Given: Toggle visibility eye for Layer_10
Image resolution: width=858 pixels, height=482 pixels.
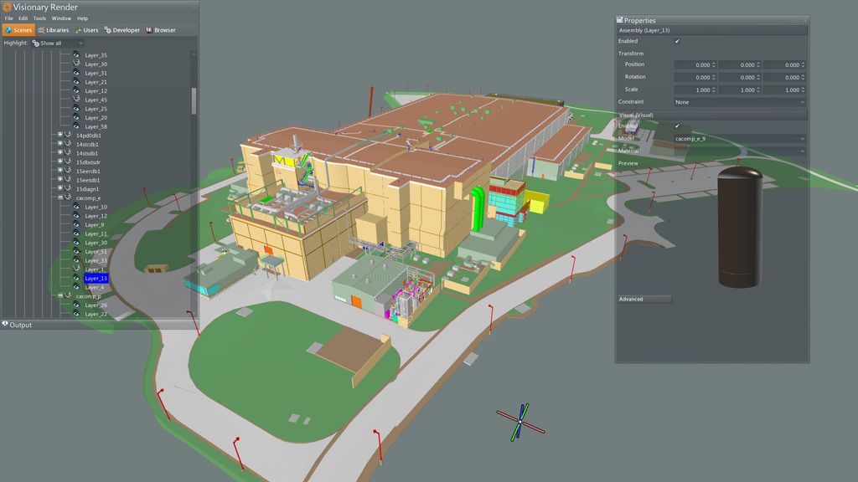Looking at the screenshot, I should coord(76,207).
